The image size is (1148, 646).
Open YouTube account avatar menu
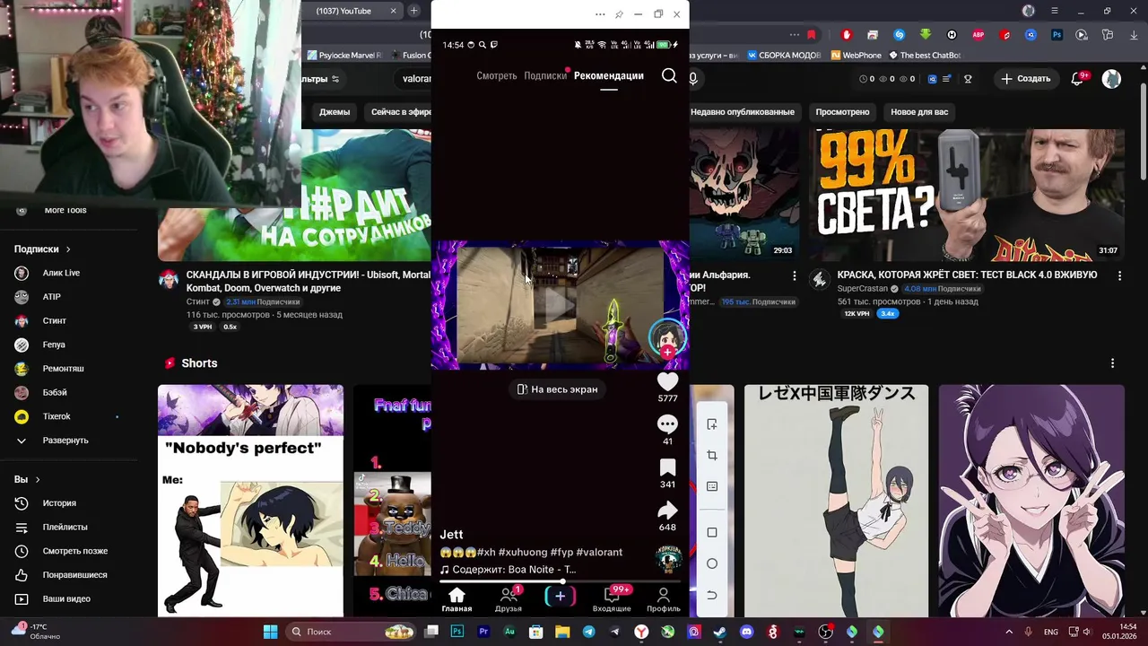1111,79
